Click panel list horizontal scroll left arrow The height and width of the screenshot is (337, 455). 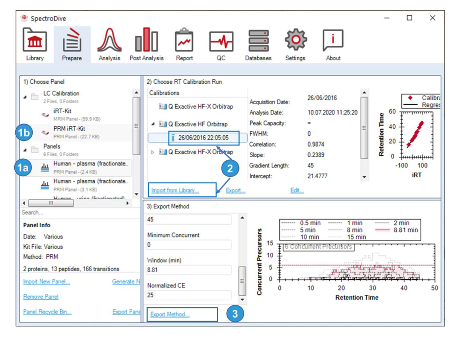click(24, 203)
